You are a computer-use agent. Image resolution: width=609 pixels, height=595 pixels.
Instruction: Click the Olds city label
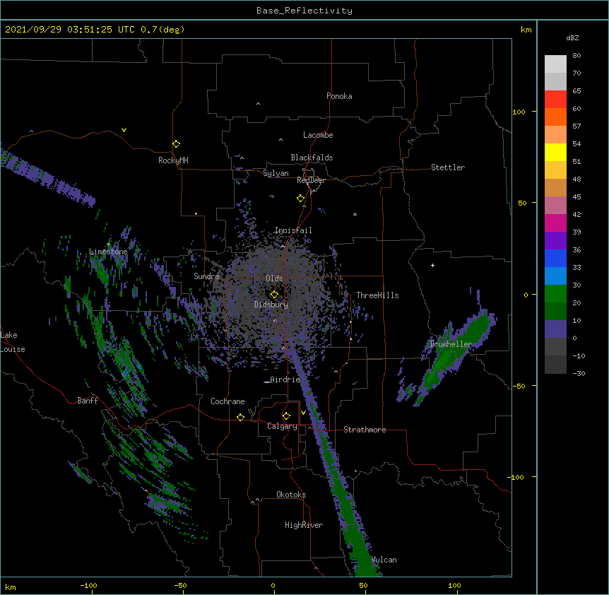274,278
